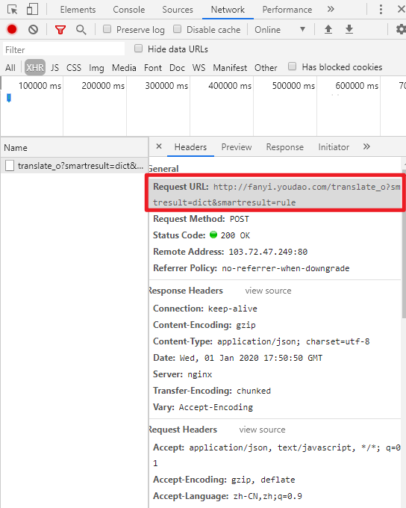
Task: Filter requests by Font
Action: coord(153,68)
